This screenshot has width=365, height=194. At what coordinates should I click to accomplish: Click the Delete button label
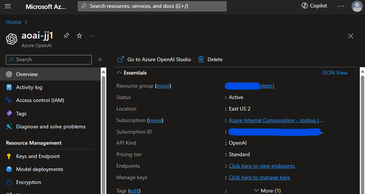[215, 60]
